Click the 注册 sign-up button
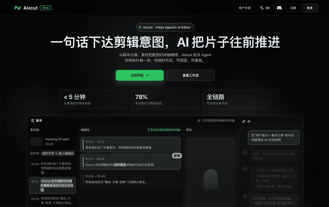Screen dimensions: 329x207 point(293,8)
